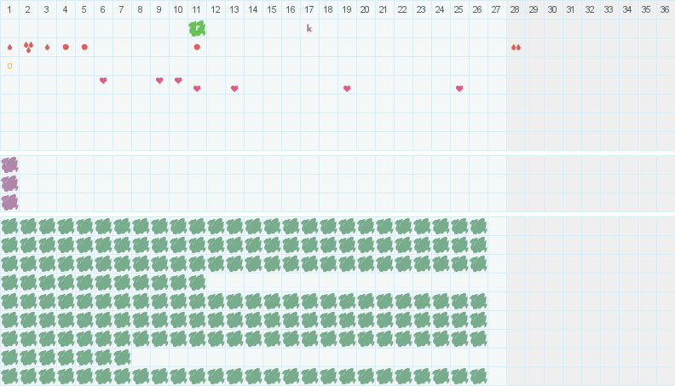This screenshot has height=386, width=675.
Task: Click the heart icon on day 9
Action: tap(159, 80)
